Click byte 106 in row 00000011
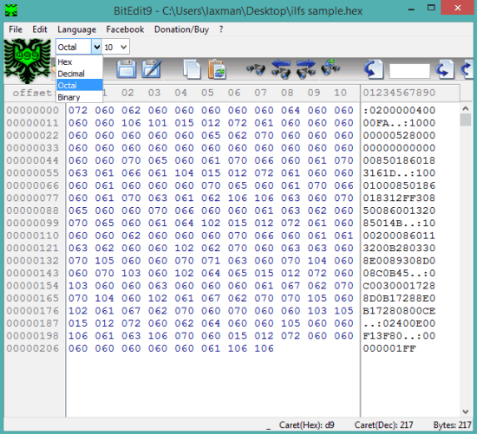 click(131, 123)
